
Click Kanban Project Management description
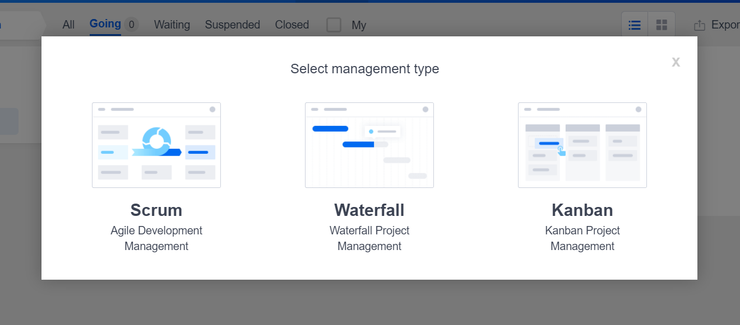coord(582,238)
